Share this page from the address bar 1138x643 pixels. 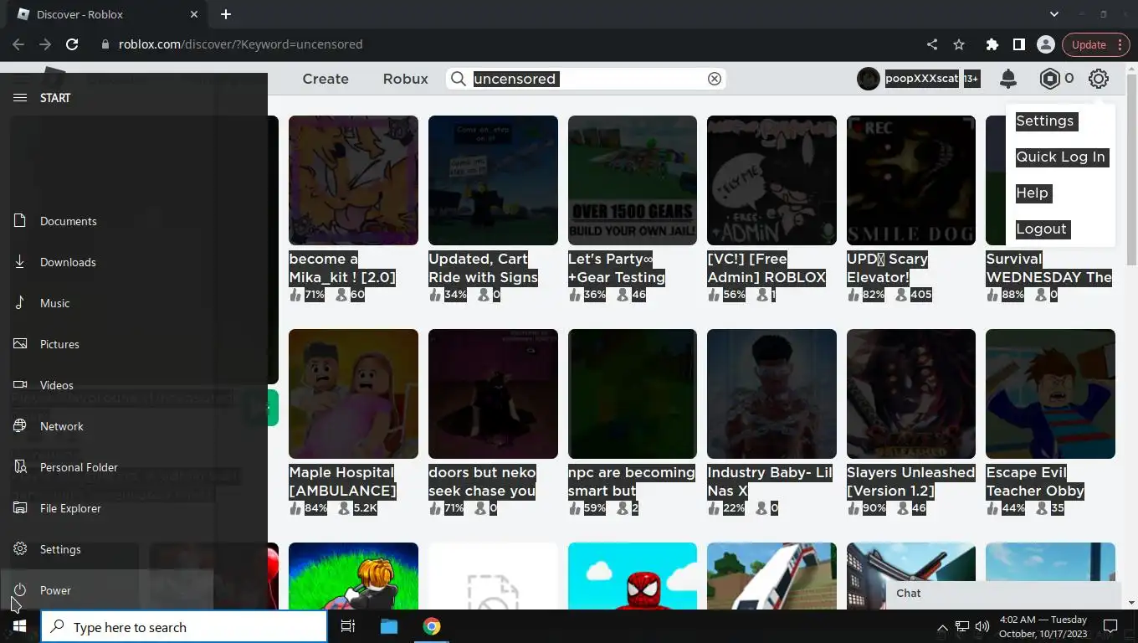(x=932, y=44)
